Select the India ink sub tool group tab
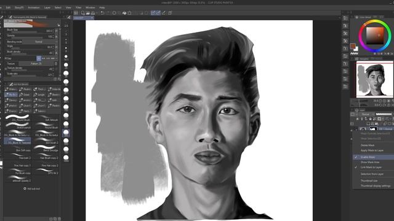 (x=54, y=89)
